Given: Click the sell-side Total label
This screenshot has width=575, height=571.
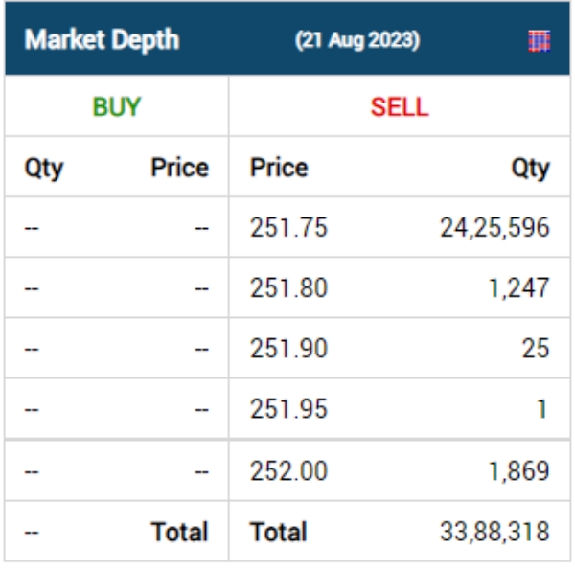Looking at the screenshot, I should [x=278, y=532].
